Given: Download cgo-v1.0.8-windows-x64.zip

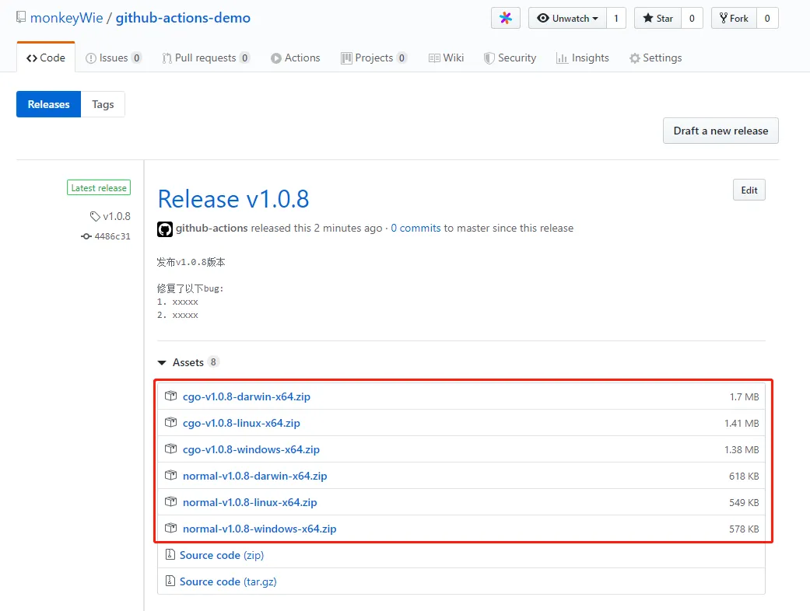Looking at the screenshot, I should 251,449.
